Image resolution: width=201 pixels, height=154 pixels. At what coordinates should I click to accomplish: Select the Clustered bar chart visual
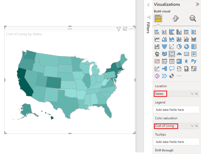pos(172,32)
